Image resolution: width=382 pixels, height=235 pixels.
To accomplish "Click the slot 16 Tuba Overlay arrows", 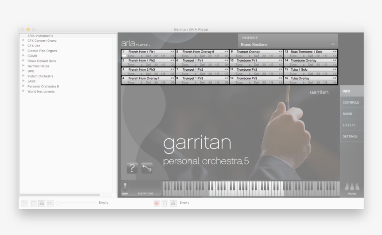I will (x=334, y=78).
